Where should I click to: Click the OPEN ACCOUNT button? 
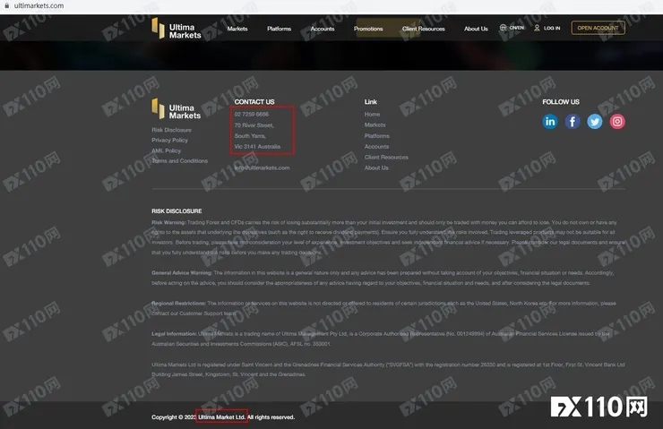point(598,28)
